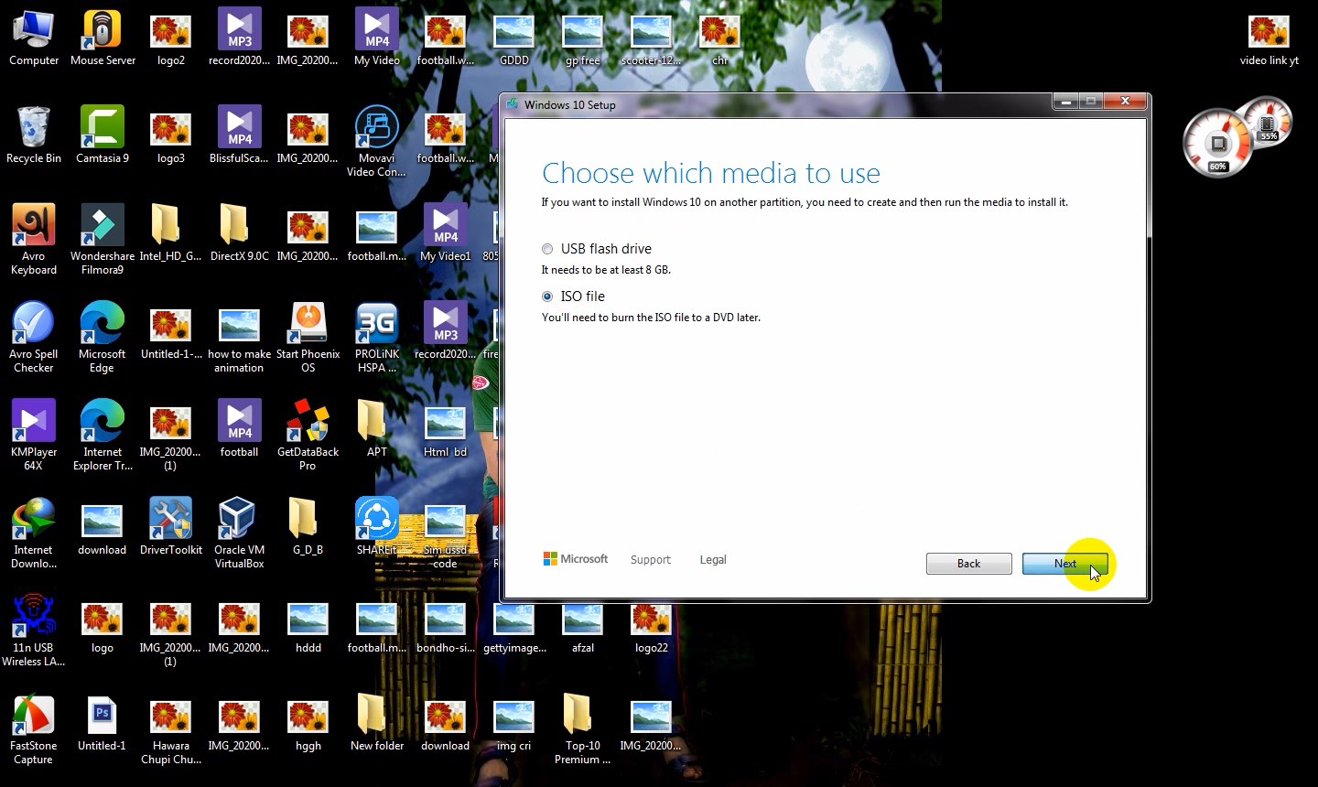
Task: Open the APT folder
Action: tap(376, 428)
